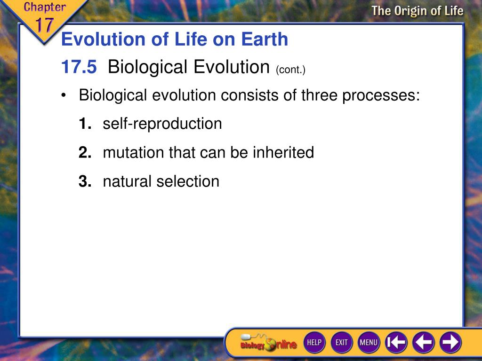This screenshot has width=482, height=361.
Task: Click the 'Biological Evolution' section title
Action: (189, 67)
